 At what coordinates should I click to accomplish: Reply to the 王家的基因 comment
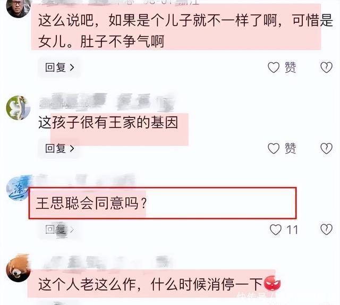(59, 149)
